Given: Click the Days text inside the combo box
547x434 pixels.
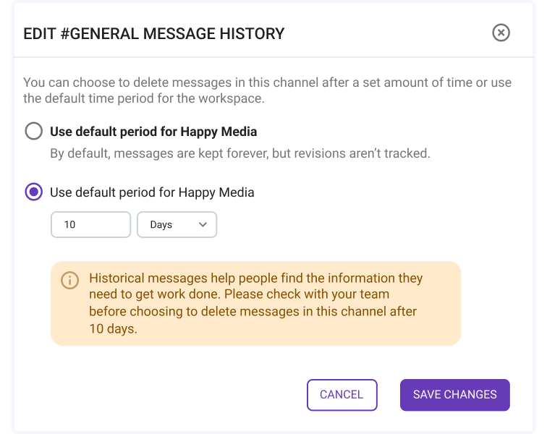Looking at the screenshot, I should pos(161,225).
